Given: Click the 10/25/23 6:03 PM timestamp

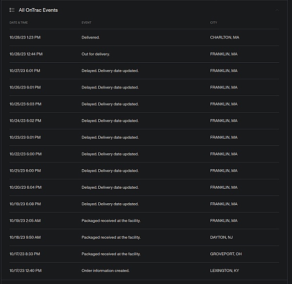Looking at the screenshot, I should pyautogui.click(x=25, y=104).
